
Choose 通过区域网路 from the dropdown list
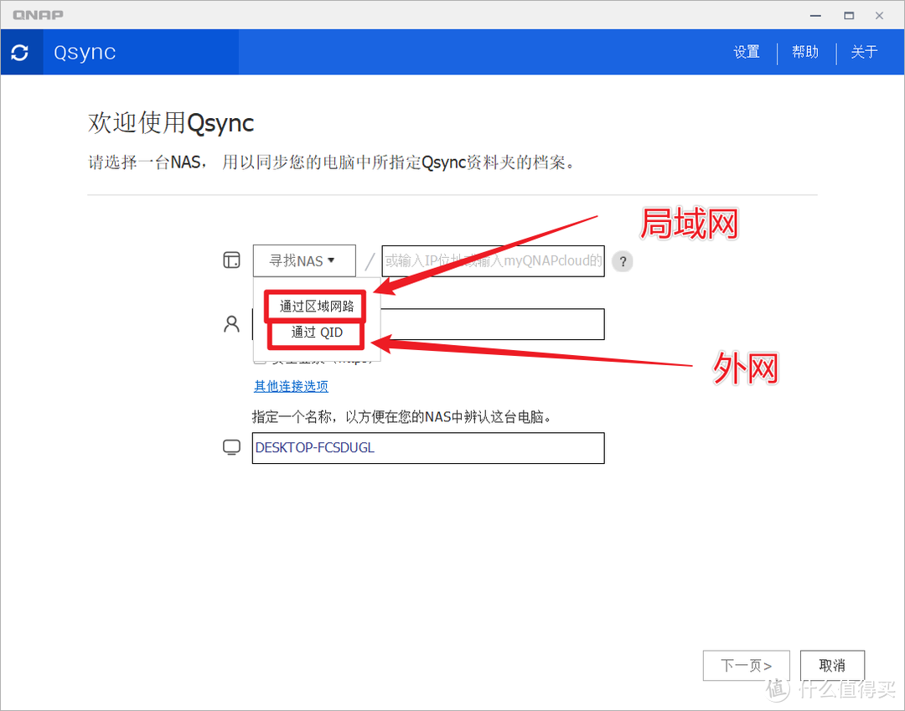tap(316, 307)
